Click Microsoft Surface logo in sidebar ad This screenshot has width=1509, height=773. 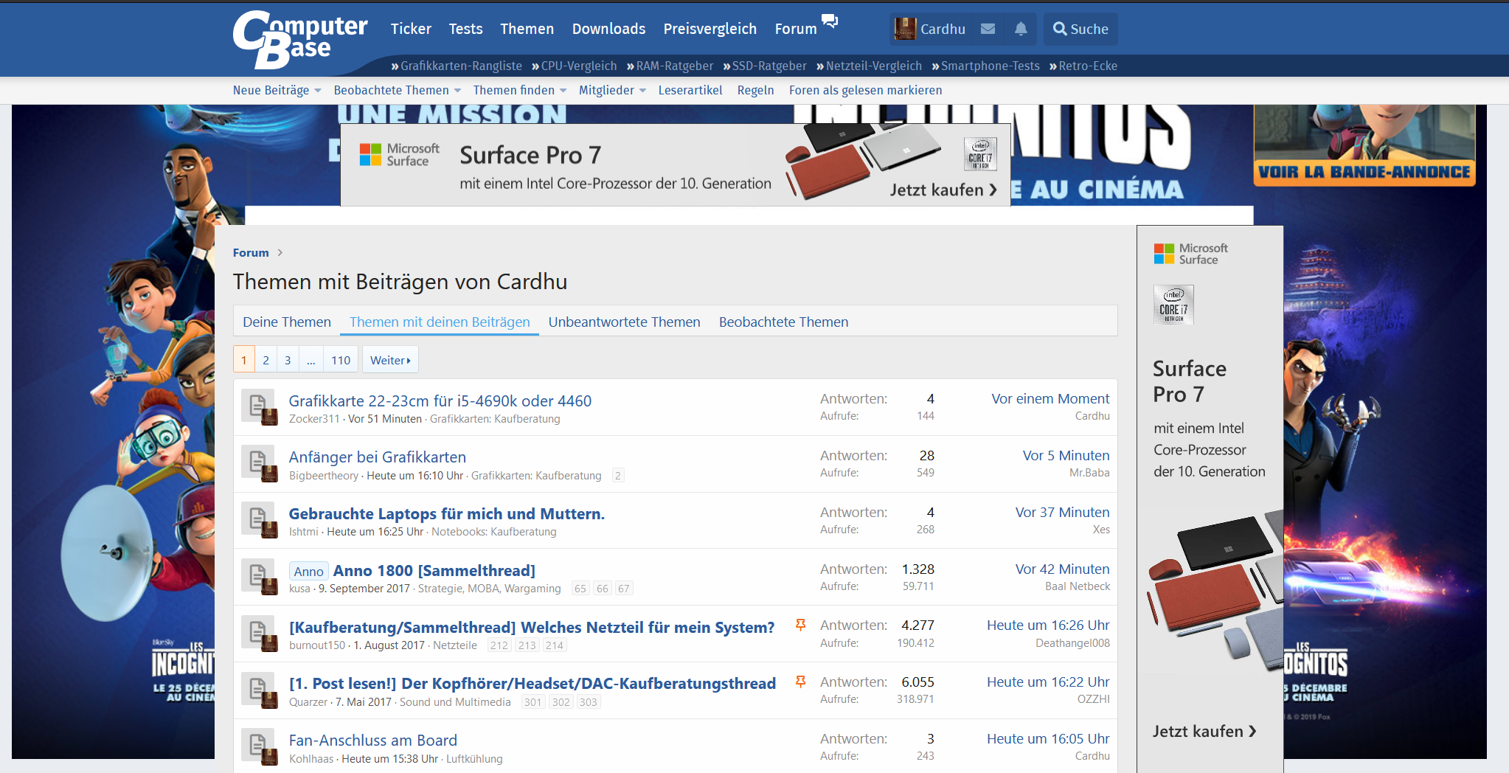point(1190,254)
